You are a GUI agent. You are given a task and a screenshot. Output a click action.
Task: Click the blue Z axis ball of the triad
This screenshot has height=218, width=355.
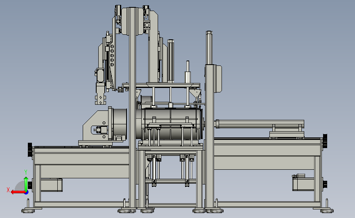tap(27, 193)
